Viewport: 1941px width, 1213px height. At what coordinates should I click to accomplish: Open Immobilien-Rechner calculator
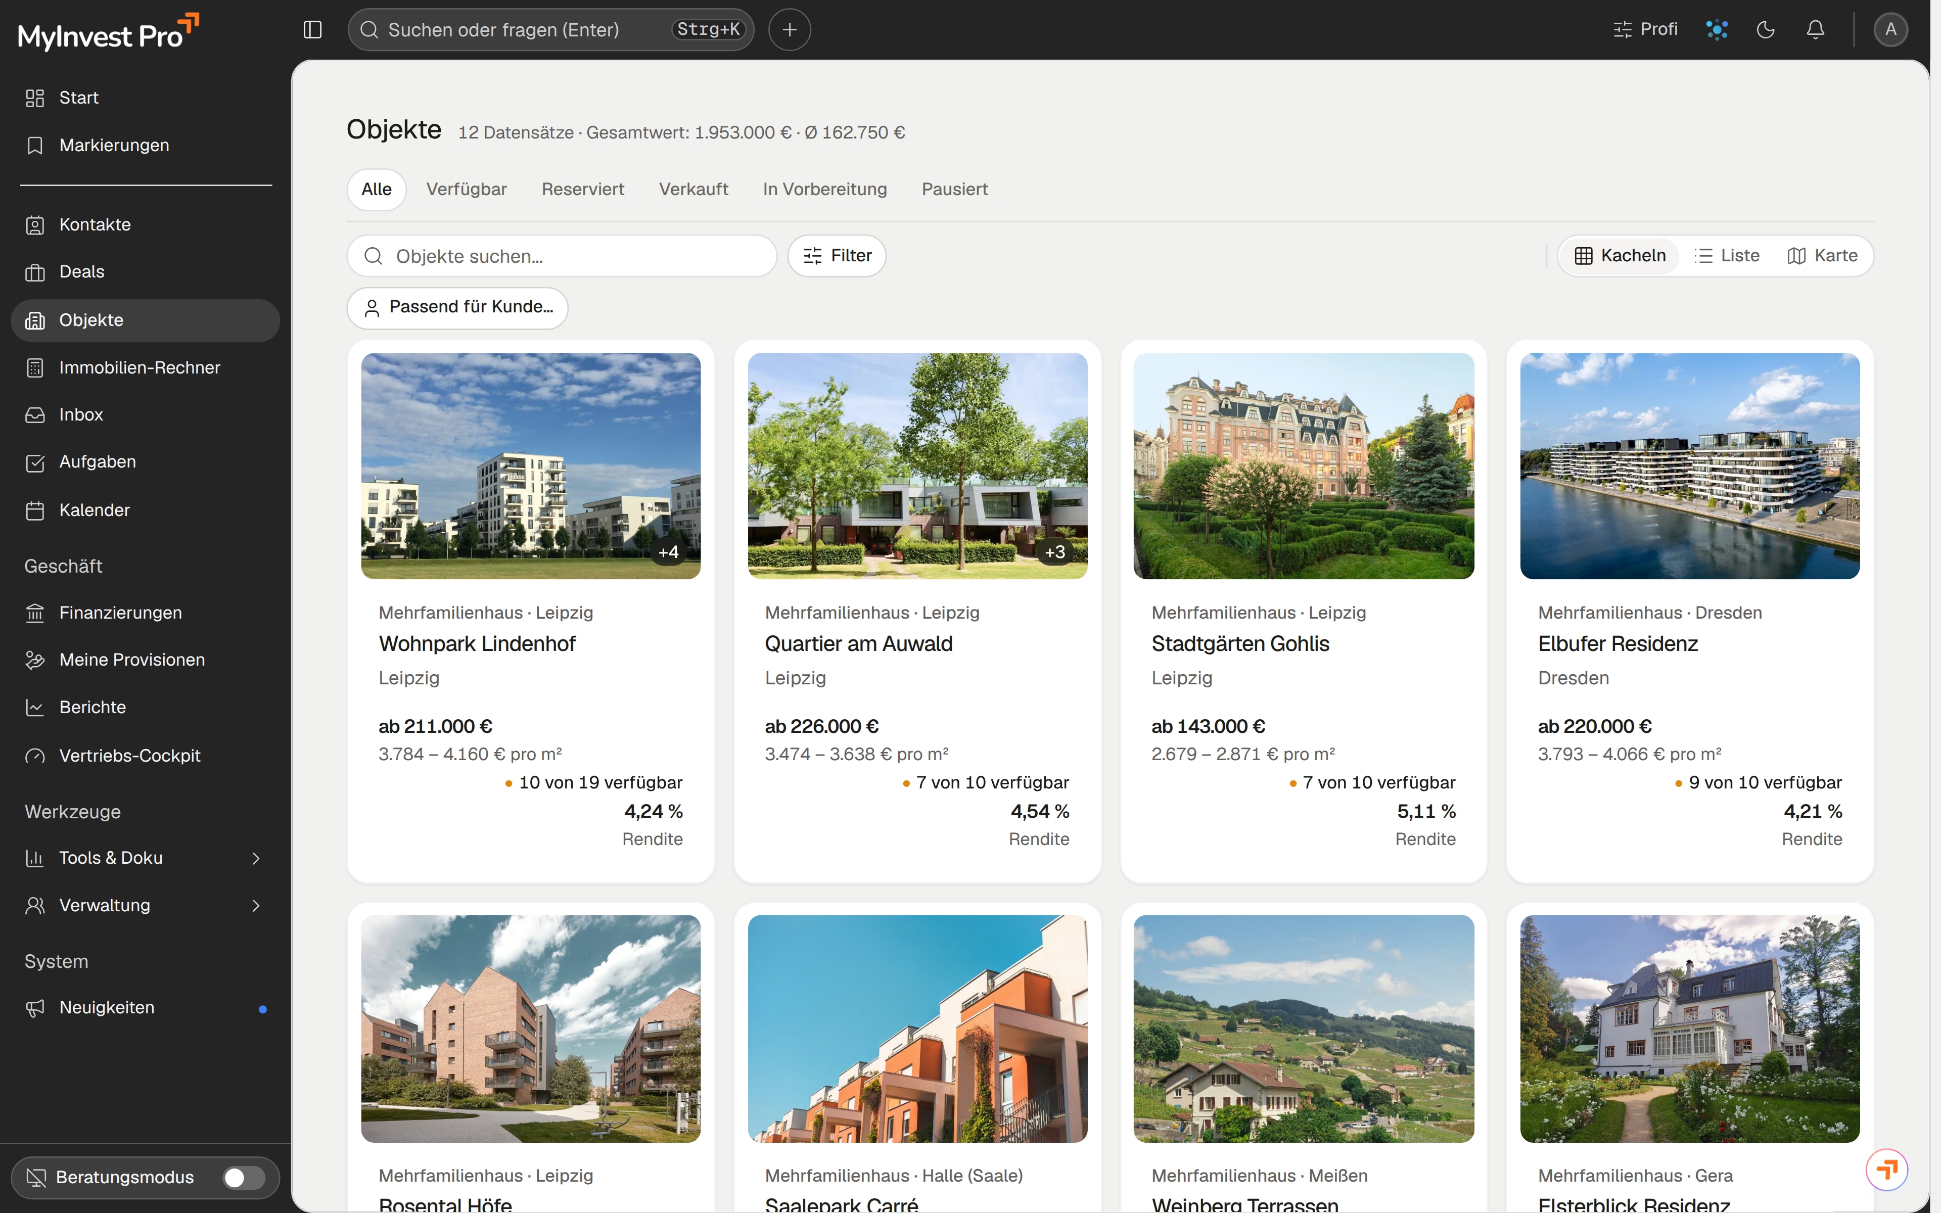point(146,367)
